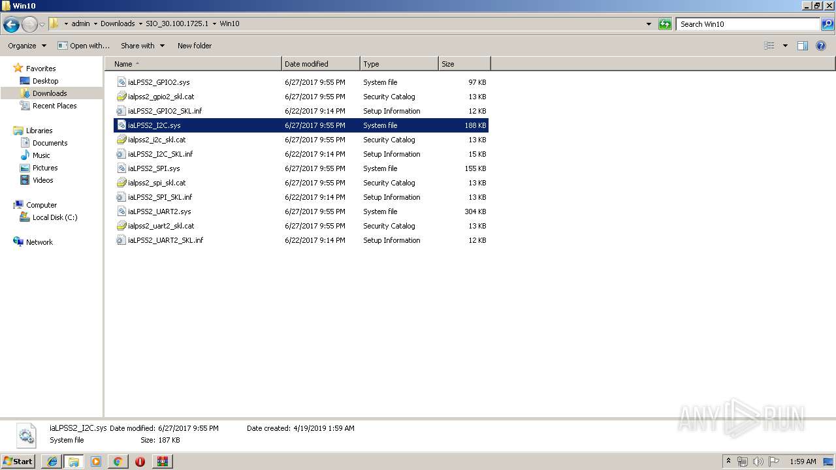Screen dimensions: 836x470
Task: Select file iaLPSS2_GPIO2.sys icon
Action: point(121,82)
